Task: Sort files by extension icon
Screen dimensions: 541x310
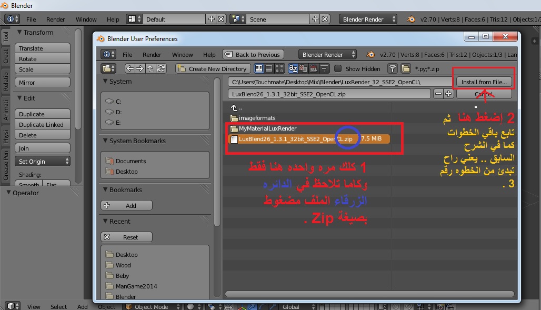Action: tap(303, 69)
